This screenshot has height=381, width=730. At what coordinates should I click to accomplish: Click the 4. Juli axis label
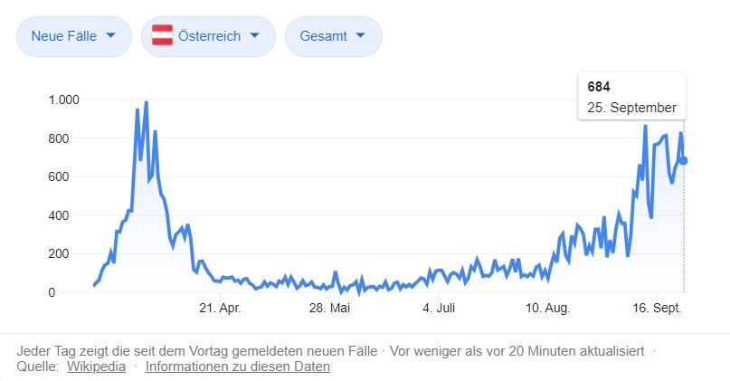tap(439, 309)
